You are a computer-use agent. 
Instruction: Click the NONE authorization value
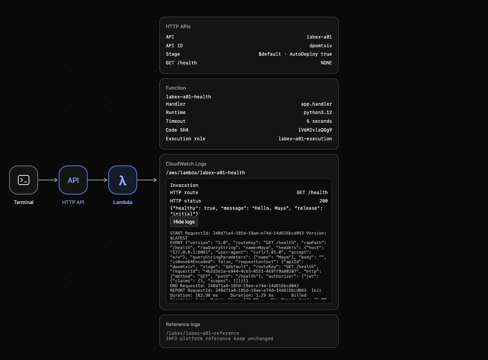coord(326,63)
